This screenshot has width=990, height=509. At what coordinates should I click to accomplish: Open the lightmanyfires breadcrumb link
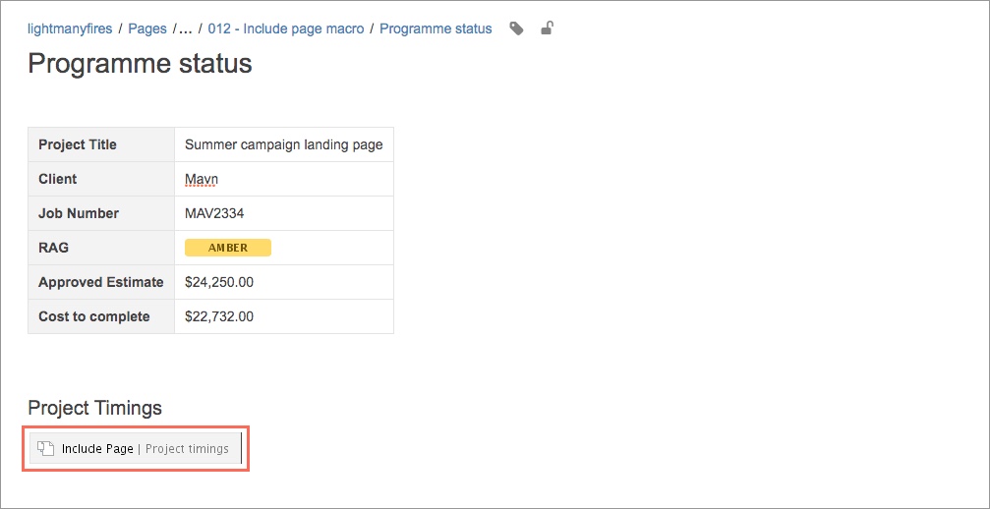coord(70,29)
